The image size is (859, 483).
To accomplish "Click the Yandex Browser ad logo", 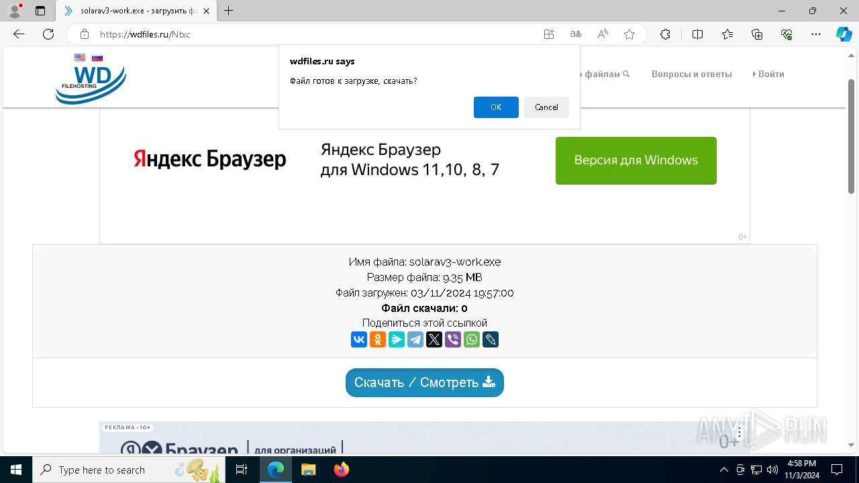I will 210,160.
